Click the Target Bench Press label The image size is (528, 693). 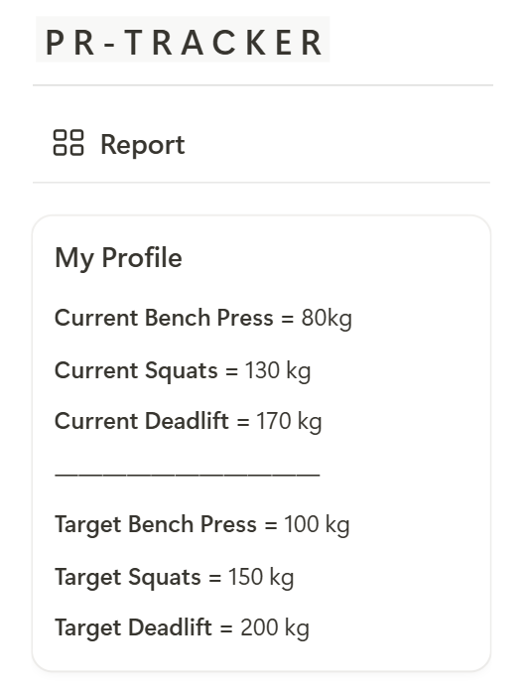pyautogui.click(x=156, y=524)
